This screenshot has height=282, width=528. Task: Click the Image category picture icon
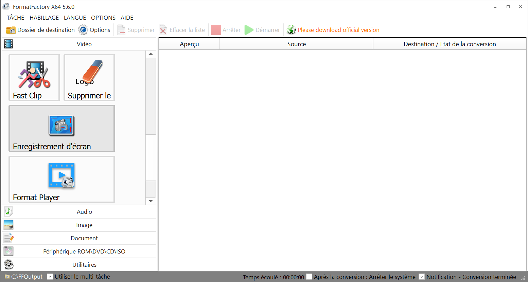click(8, 225)
